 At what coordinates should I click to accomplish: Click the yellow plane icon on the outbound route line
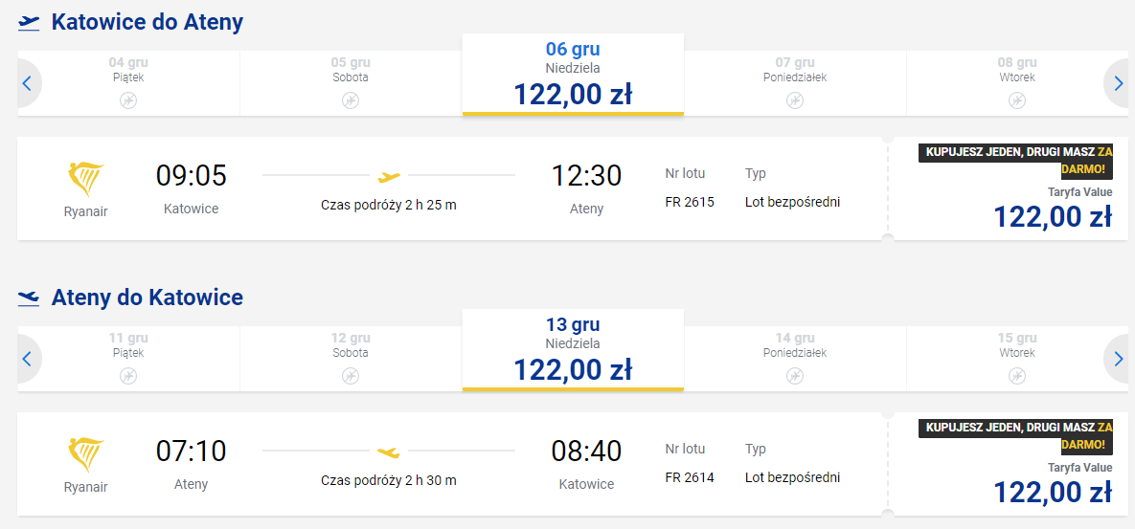click(389, 176)
